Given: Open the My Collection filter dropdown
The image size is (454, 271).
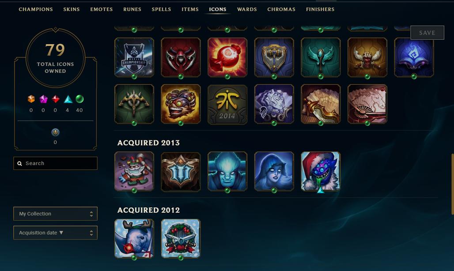Looking at the screenshot, I should 55,214.
